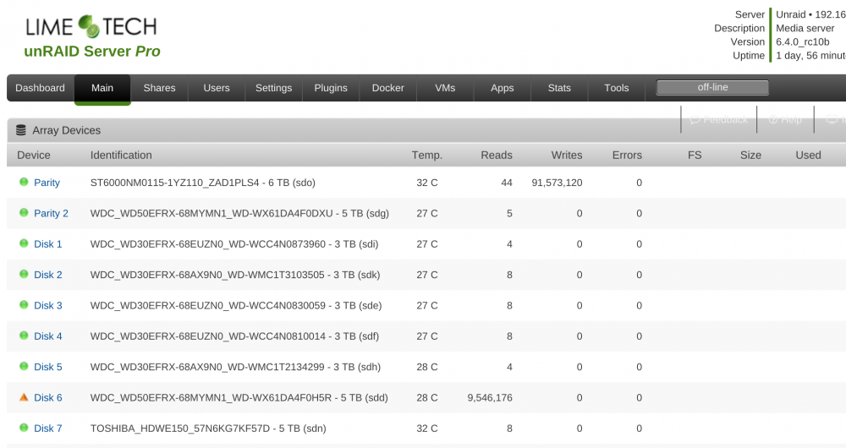Screen dimensions: 846x448
Task: Click the Reads column header
Action: [x=497, y=156]
